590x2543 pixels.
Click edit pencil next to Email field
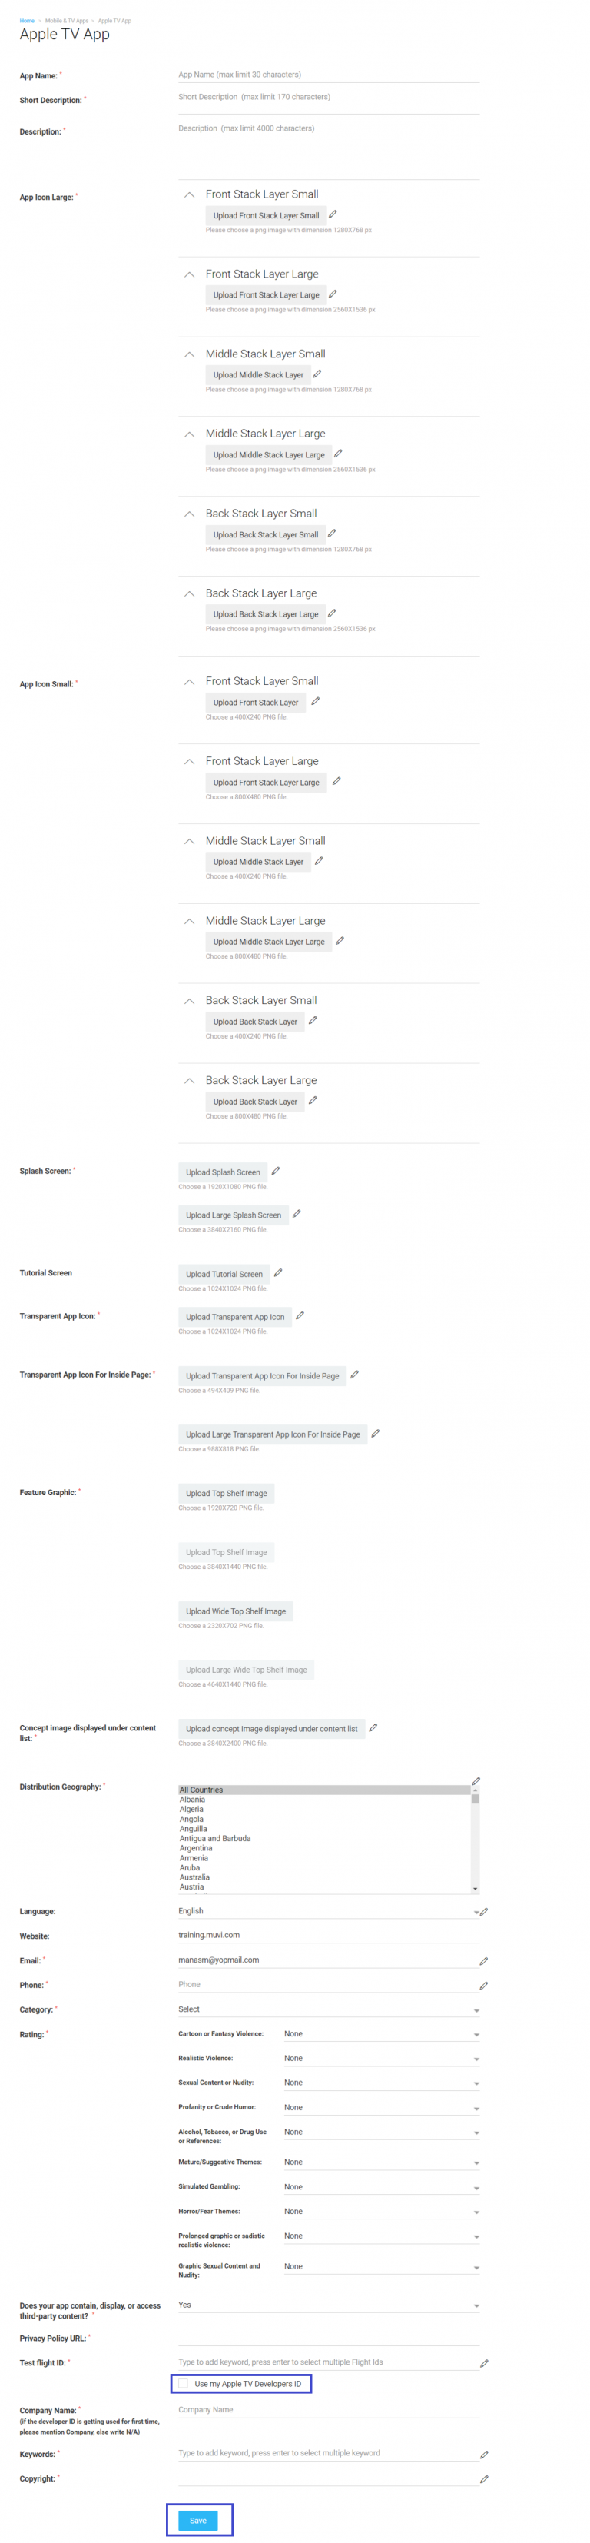[x=483, y=1960]
